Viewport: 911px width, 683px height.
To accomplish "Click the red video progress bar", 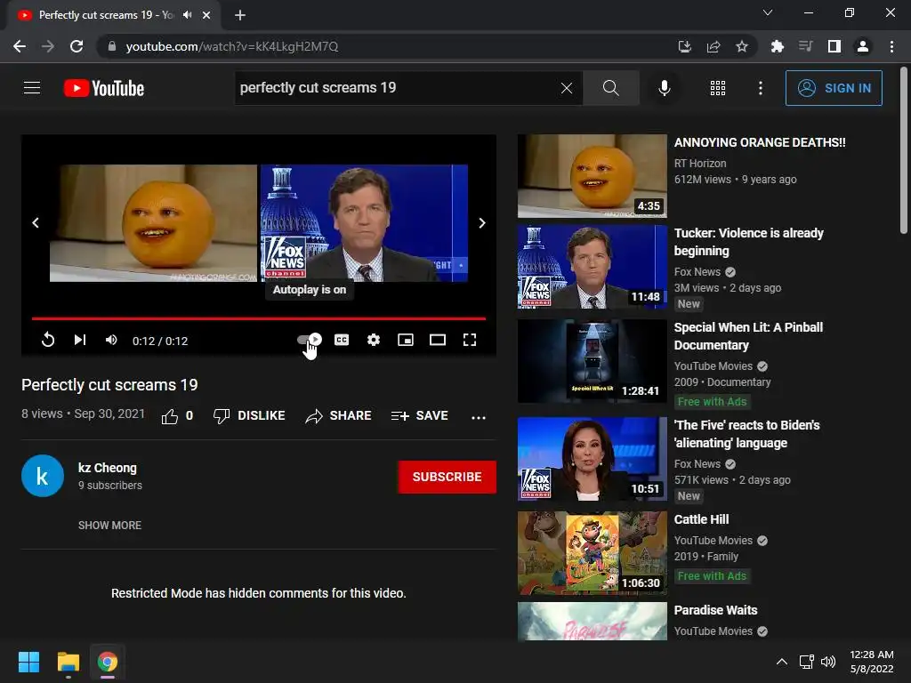I will tap(259, 318).
